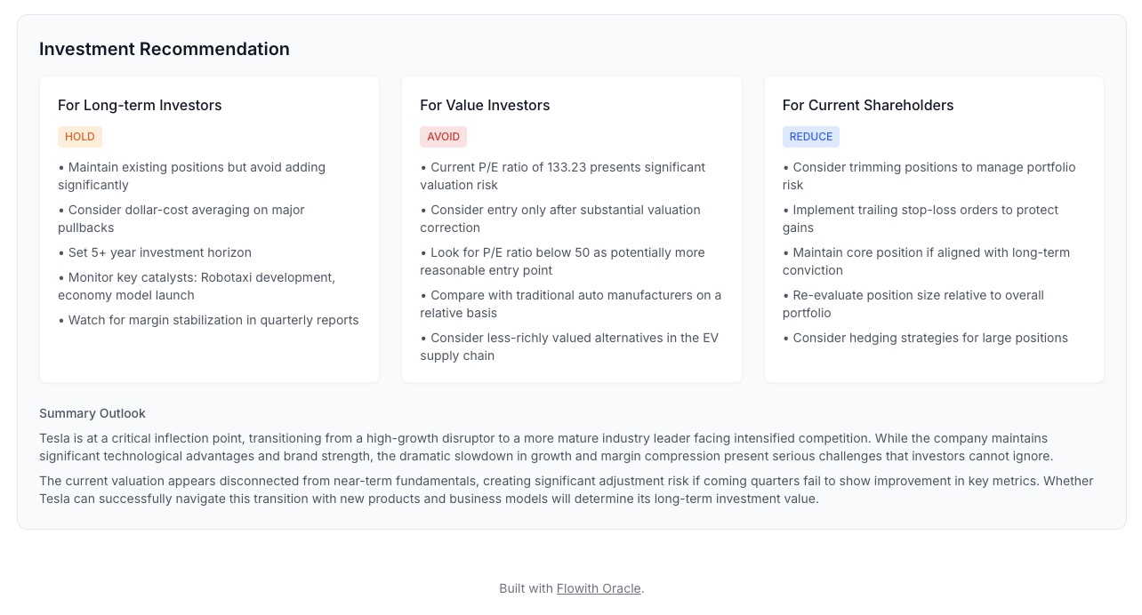Select the For Current Shareholders title
The width and height of the screenshot is (1142, 615).
coord(867,105)
